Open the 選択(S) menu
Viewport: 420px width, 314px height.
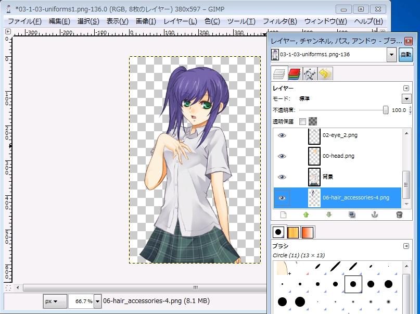88,21
